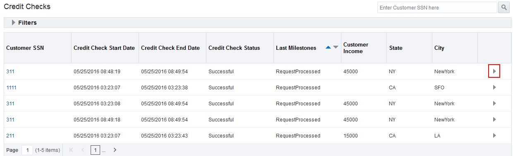Open SSN 311 link started 08:48:19
Image resolution: width=513 pixels, height=156 pixels.
point(10,72)
